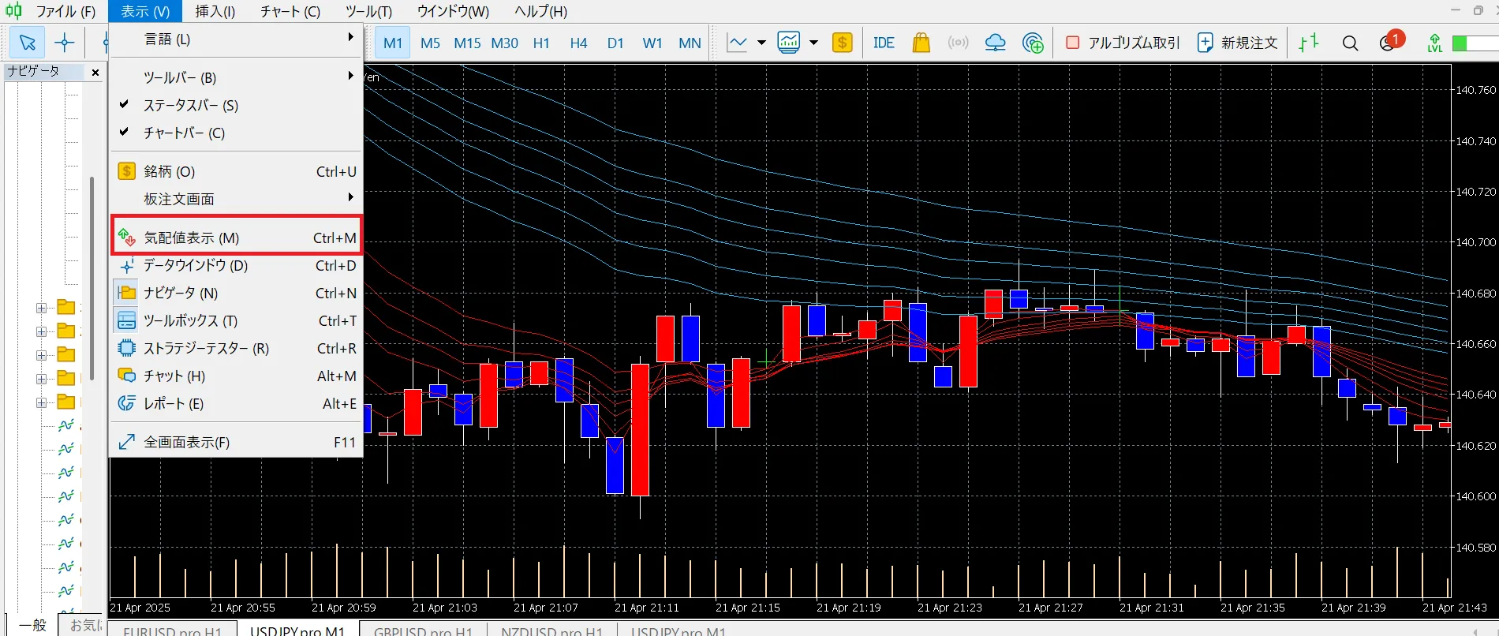Select 全画面表示(F) fullscreen entry
Viewport: 1499px width, 636px height.
click(x=237, y=442)
